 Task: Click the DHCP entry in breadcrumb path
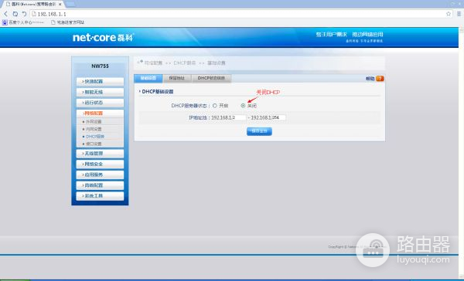point(185,63)
